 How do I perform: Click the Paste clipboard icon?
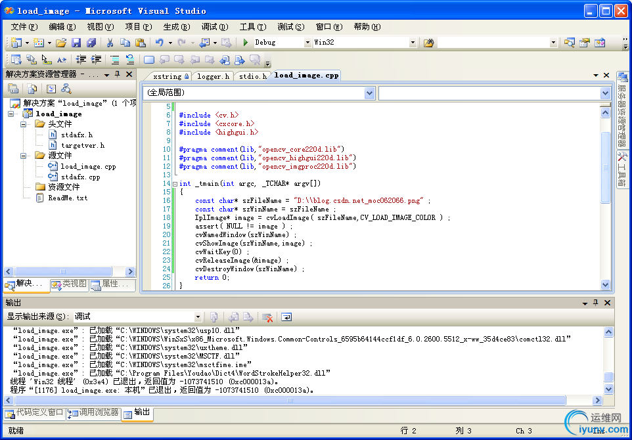pos(141,42)
